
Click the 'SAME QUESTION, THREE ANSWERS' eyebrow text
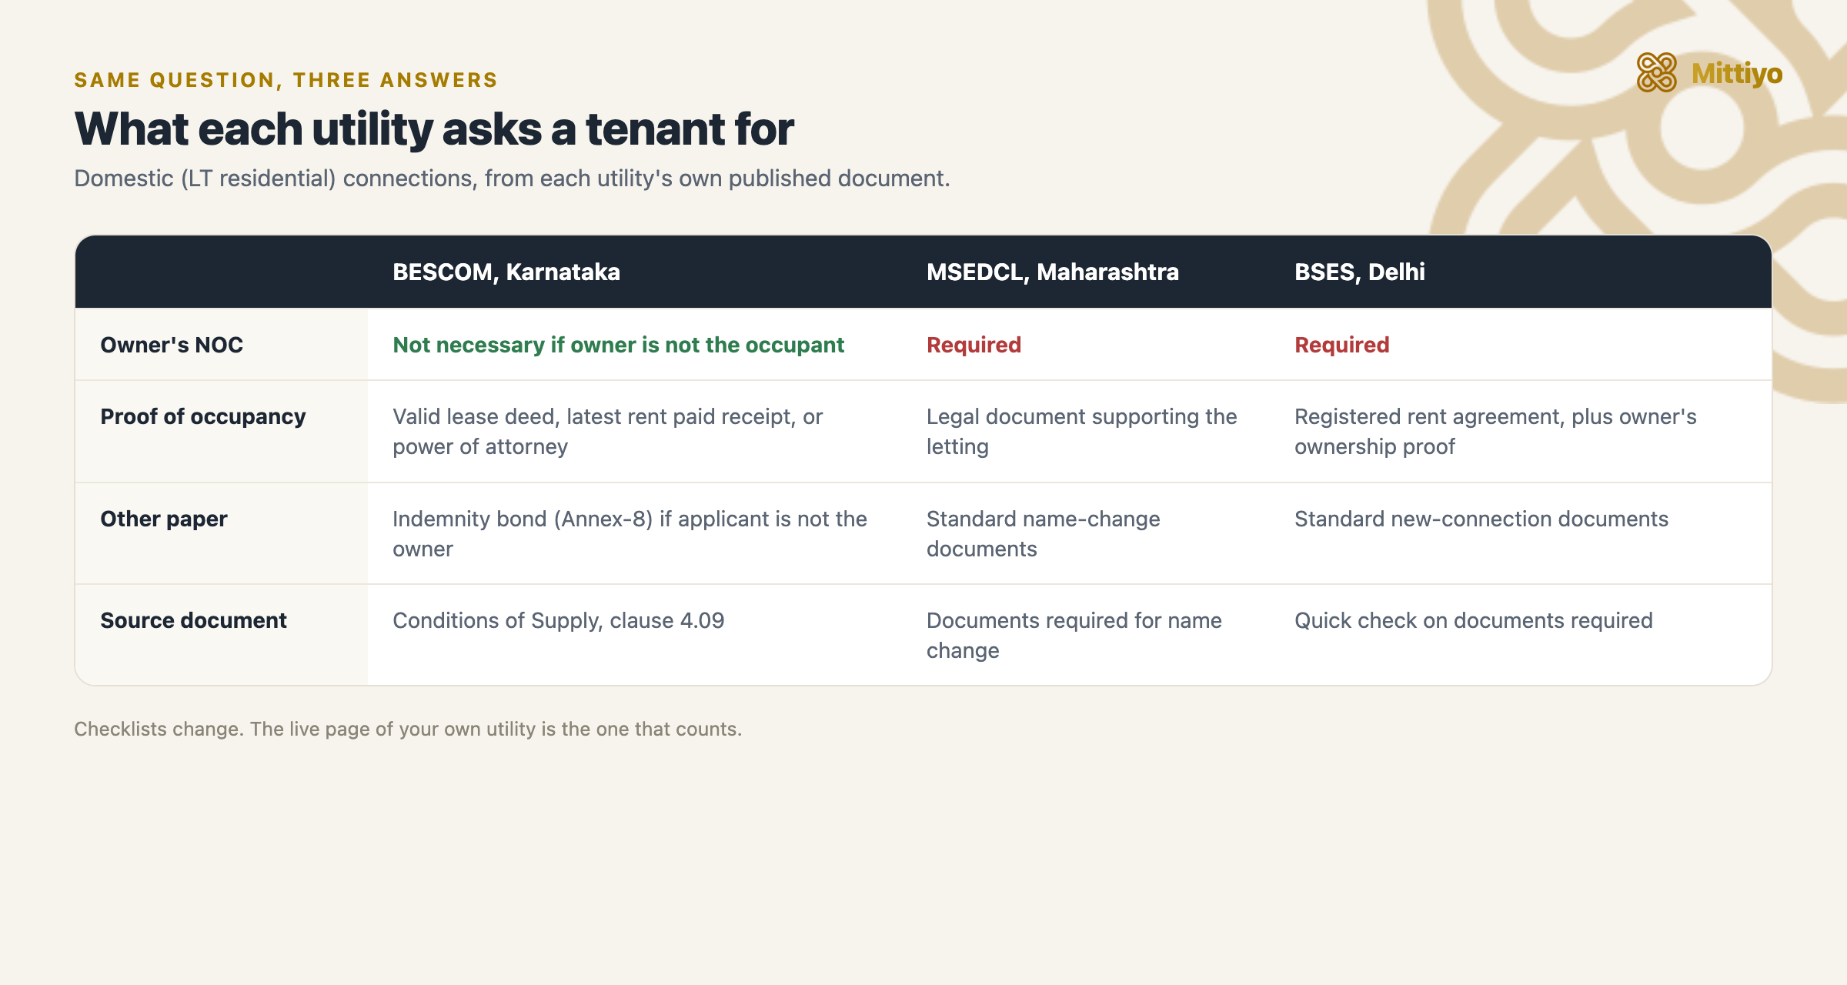(x=286, y=80)
